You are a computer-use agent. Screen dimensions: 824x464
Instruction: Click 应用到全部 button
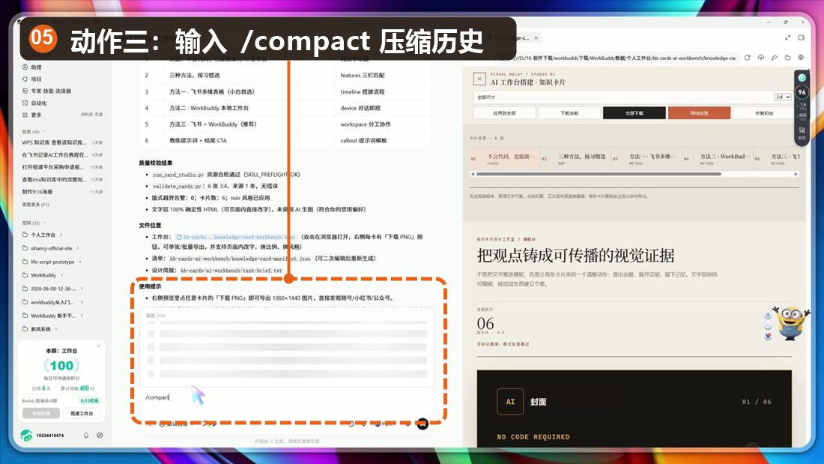pyautogui.click(x=504, y=113)
